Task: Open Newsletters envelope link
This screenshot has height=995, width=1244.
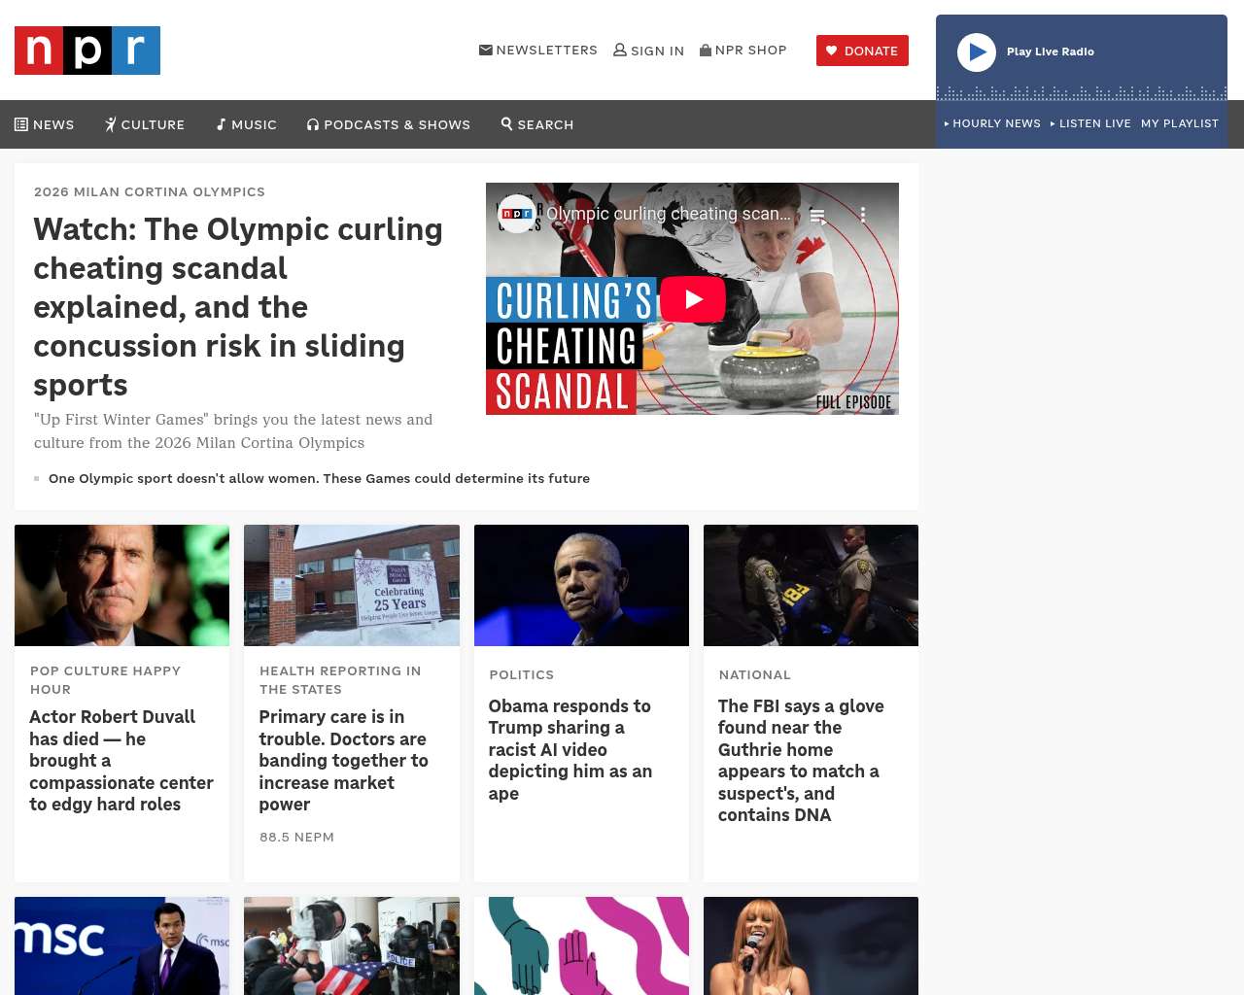Action: (538, 51)
